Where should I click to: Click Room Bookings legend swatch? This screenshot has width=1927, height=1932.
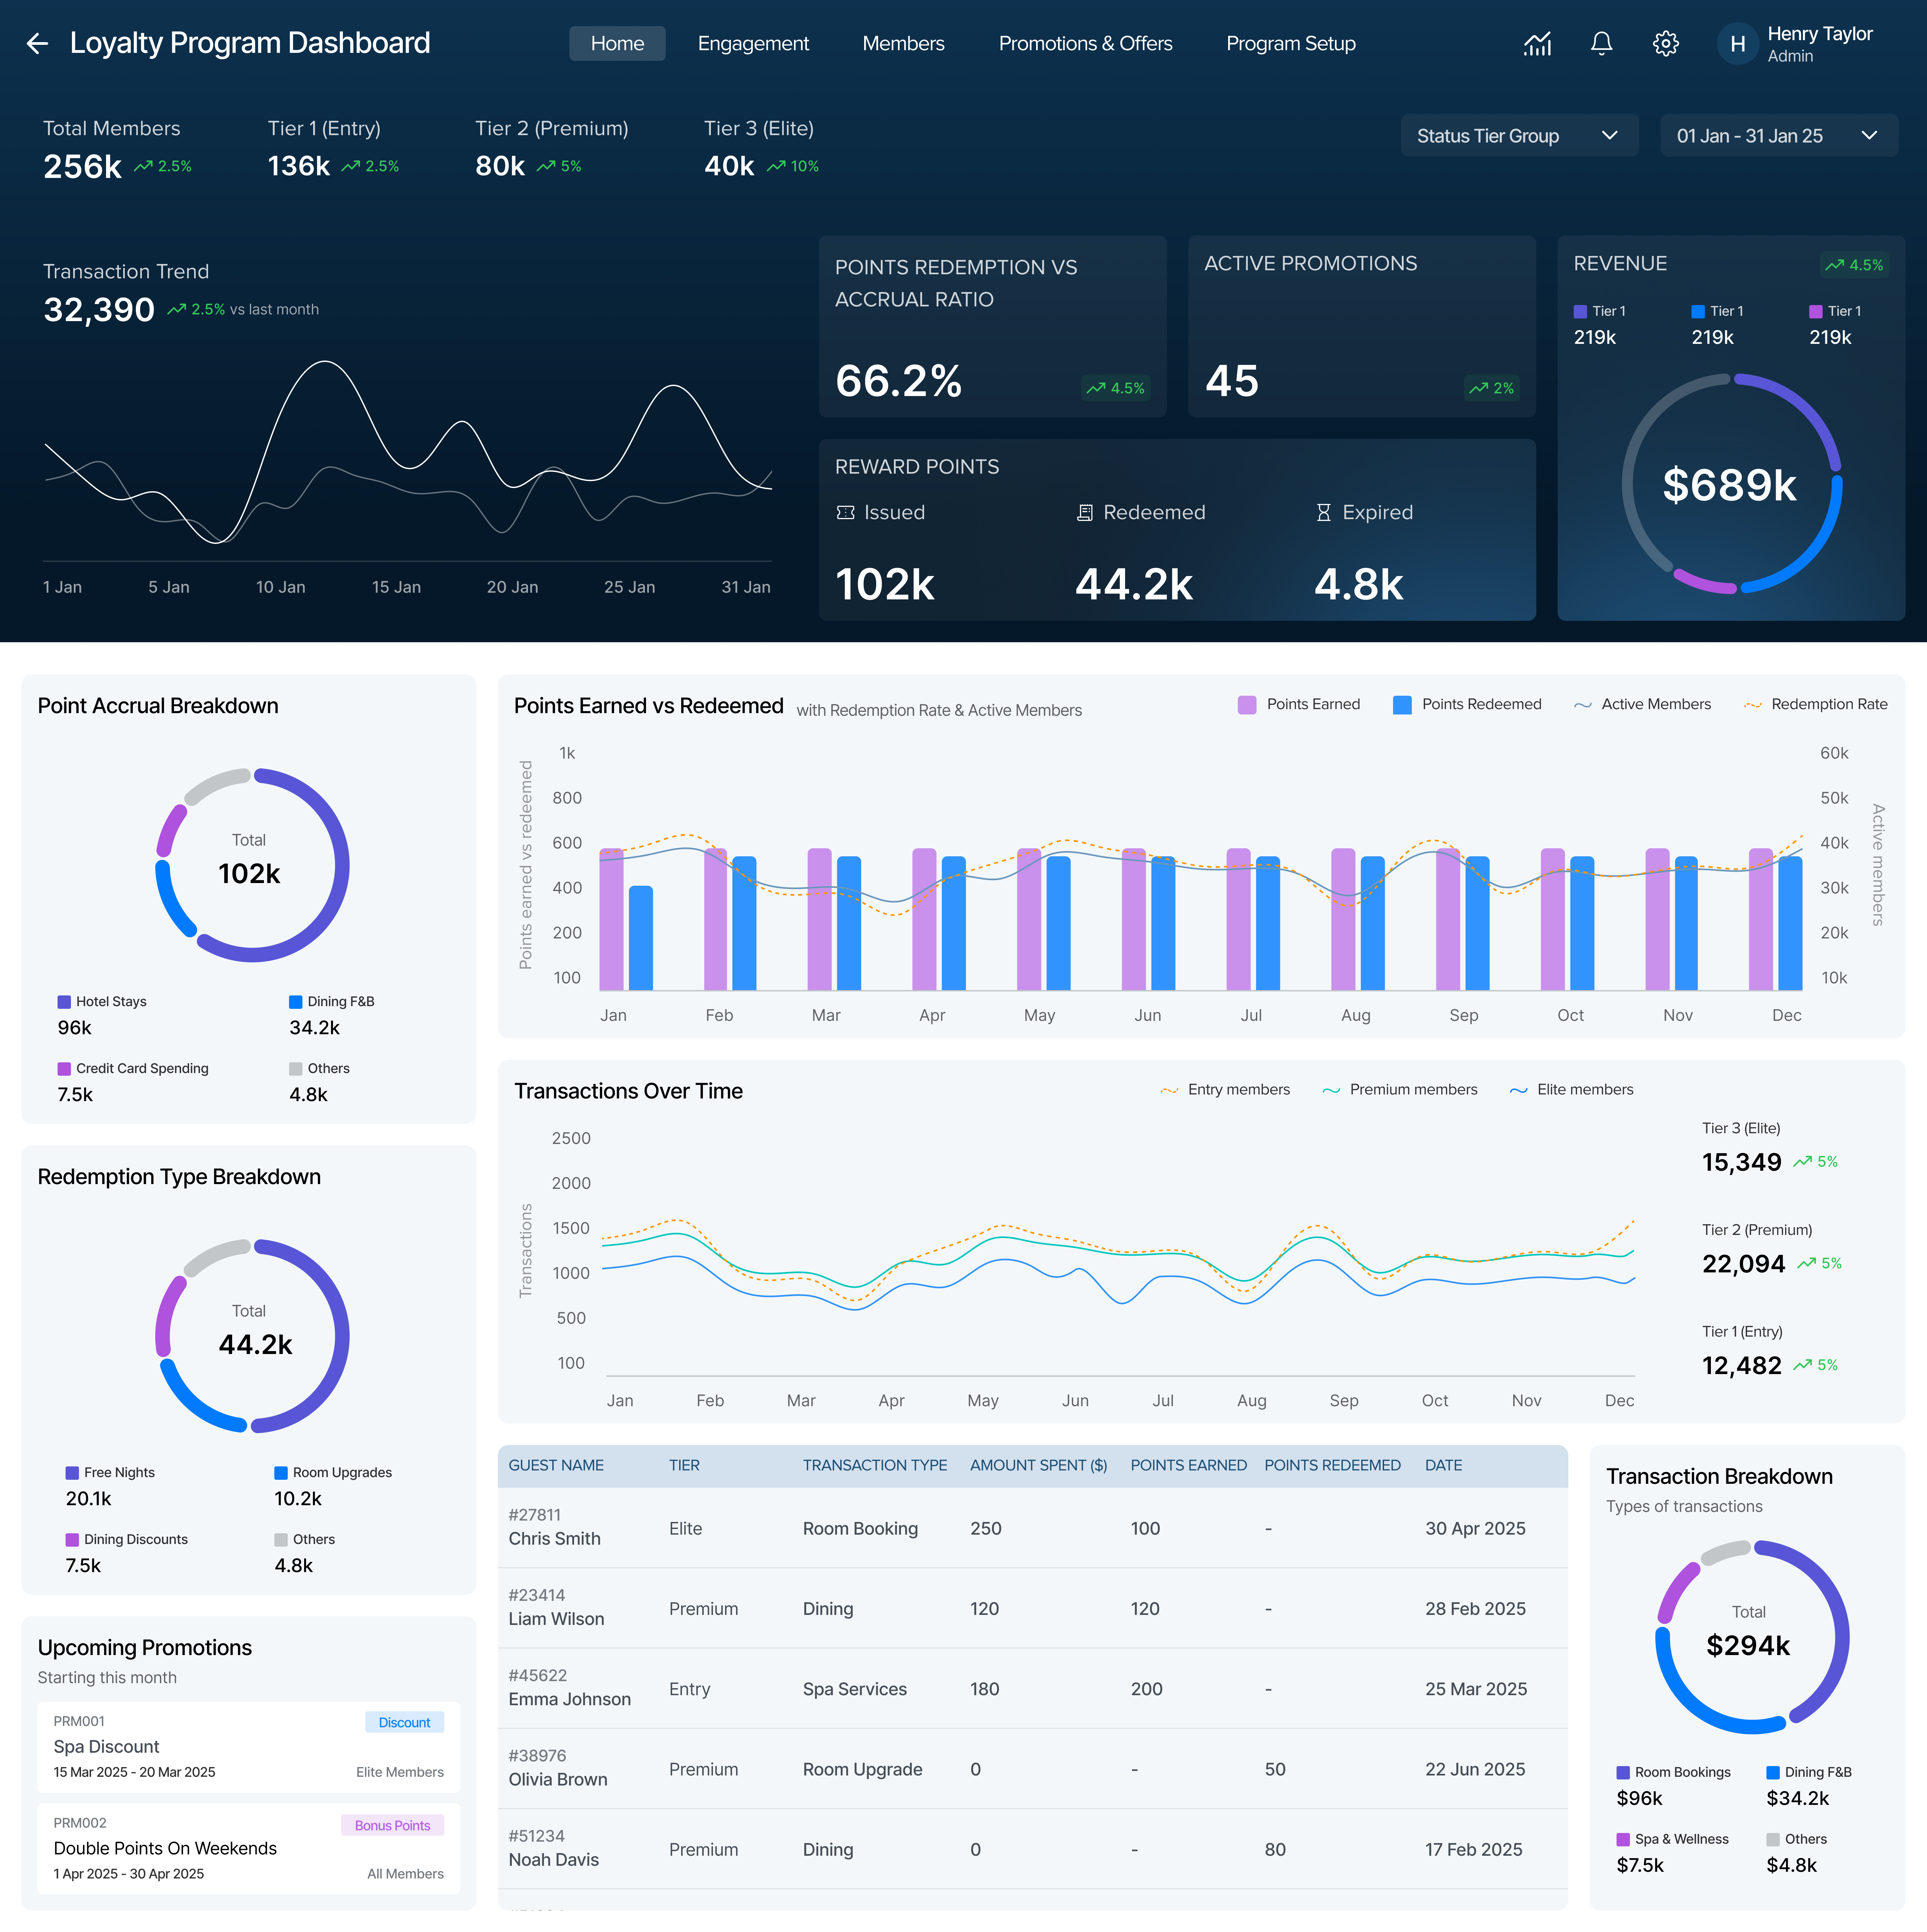(x=1623, y=1773)
